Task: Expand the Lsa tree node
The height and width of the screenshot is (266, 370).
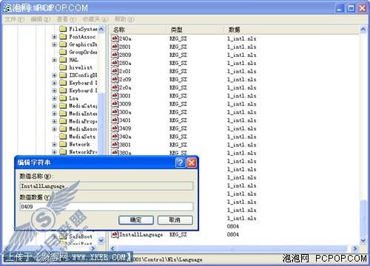Action: coord(54,98)
